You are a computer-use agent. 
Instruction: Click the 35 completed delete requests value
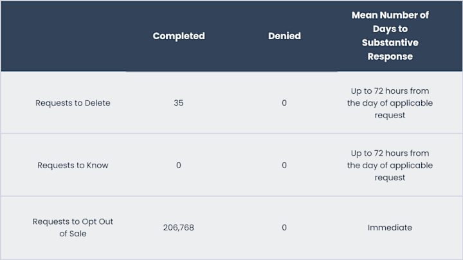point(179,103)
